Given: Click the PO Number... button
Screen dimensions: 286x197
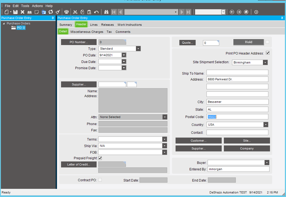Looking at the screenshot, I should (79, 42).
